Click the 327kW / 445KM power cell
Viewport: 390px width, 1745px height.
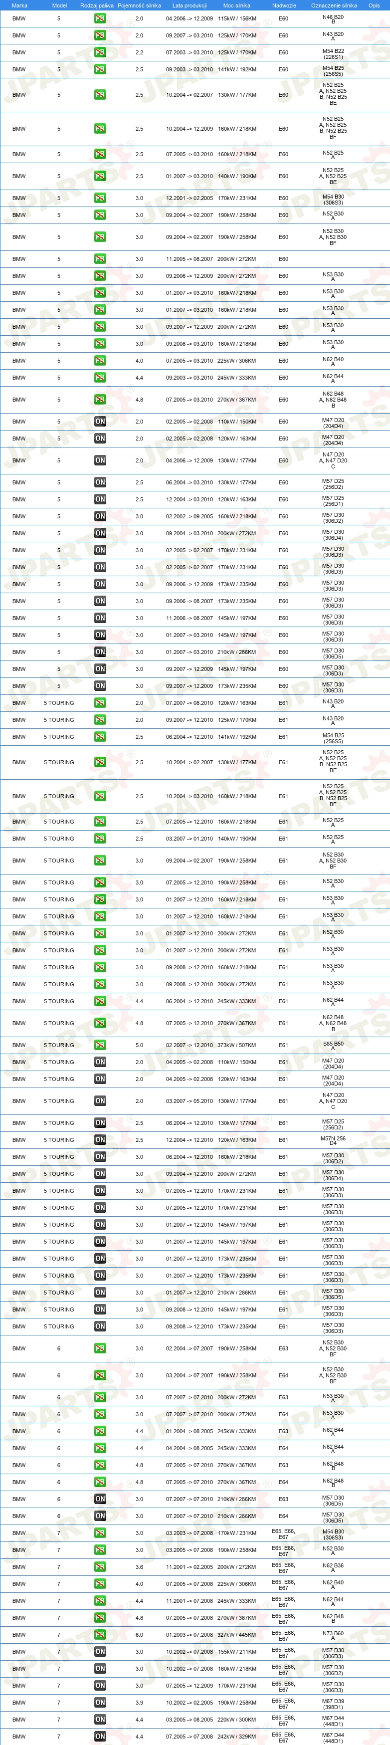pyautogui.click(x=237, y=1634)
